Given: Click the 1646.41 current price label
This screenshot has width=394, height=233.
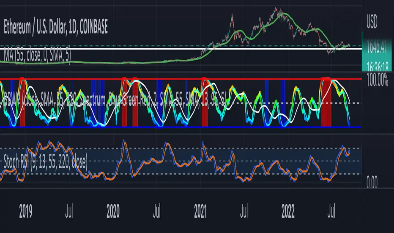Looking at the screenshot, I should pyautogui.click(x=377, y=47).
